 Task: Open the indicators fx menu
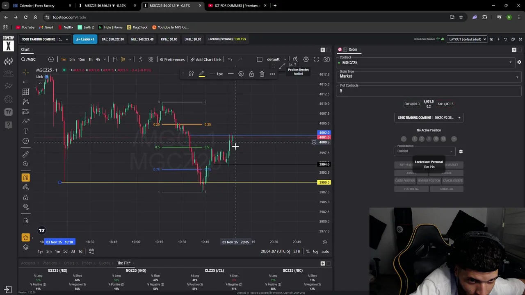click(140, 59)
